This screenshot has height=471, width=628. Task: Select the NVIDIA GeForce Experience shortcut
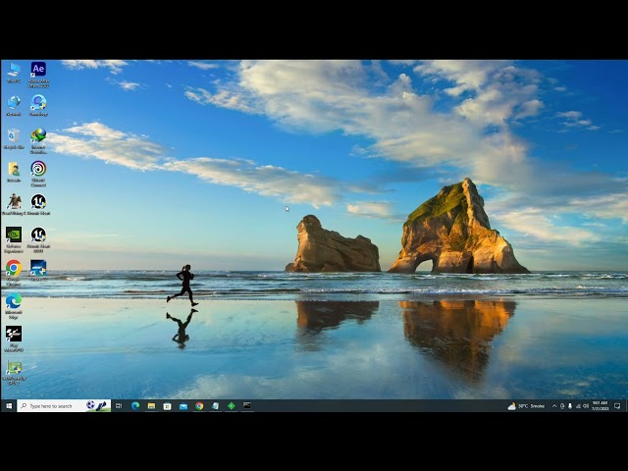click(x=14, y=239)
